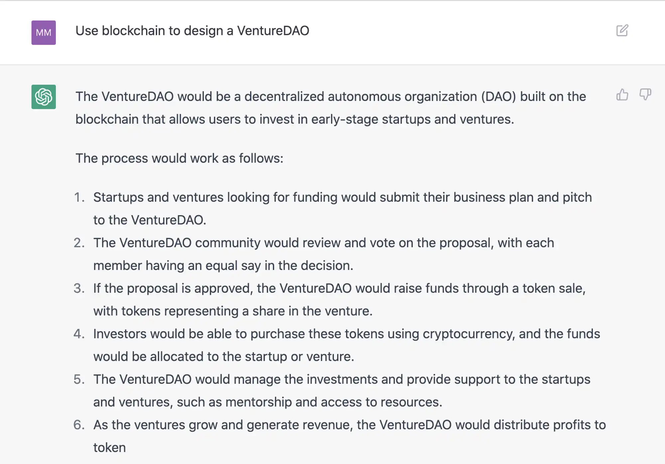Click the intro paragraph defining the VentureDAO
Screen dimensions: 665x464
(331, 108)
